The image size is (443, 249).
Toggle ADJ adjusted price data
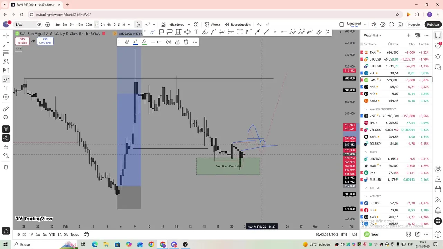354,234
